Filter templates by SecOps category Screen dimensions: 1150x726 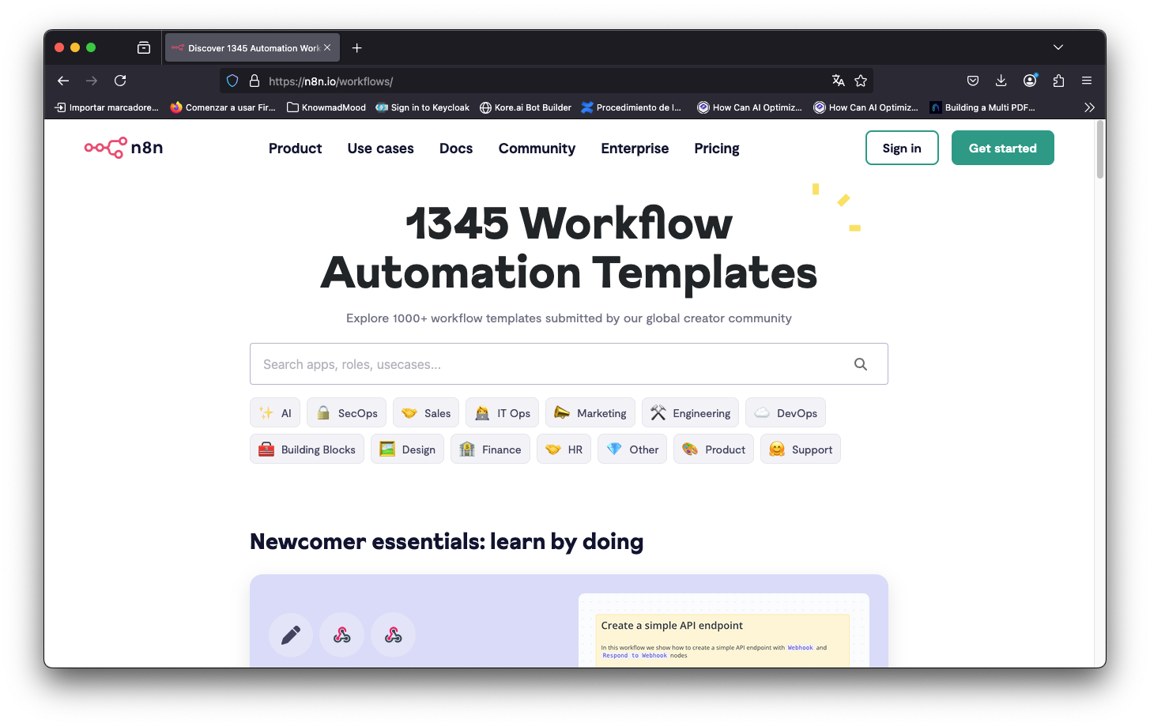coord(346,412)
